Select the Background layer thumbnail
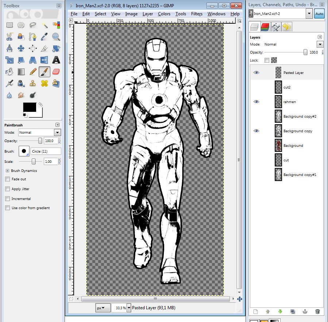The image size is (328, 322). [x=278, y=146]
